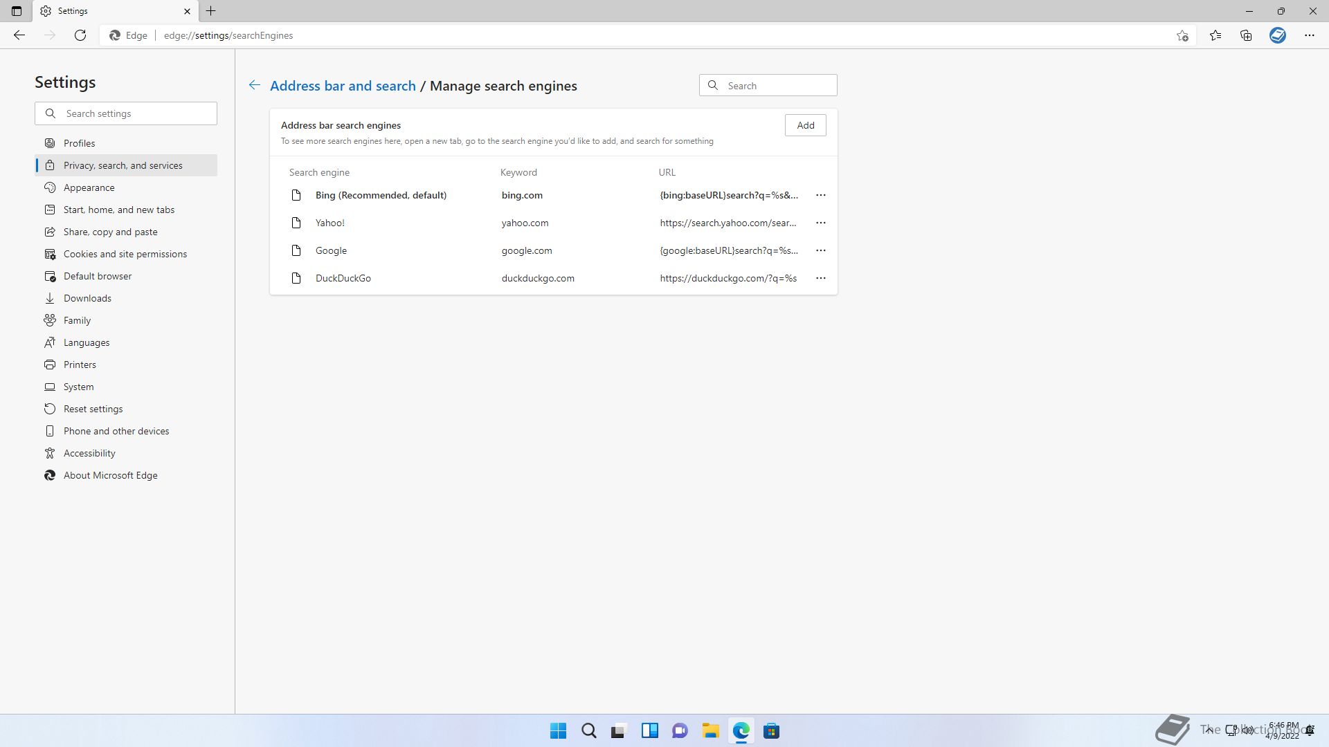Close the Settings tab
Viewport: 1329px width, 747px height.
coord(187,11)
